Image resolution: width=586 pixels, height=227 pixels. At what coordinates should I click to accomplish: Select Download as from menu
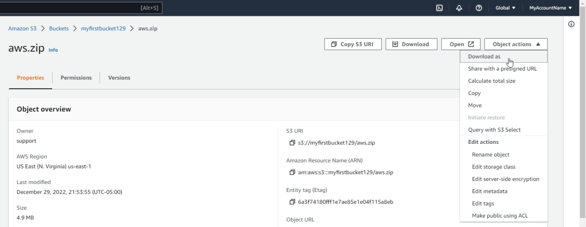click(484, 57)
